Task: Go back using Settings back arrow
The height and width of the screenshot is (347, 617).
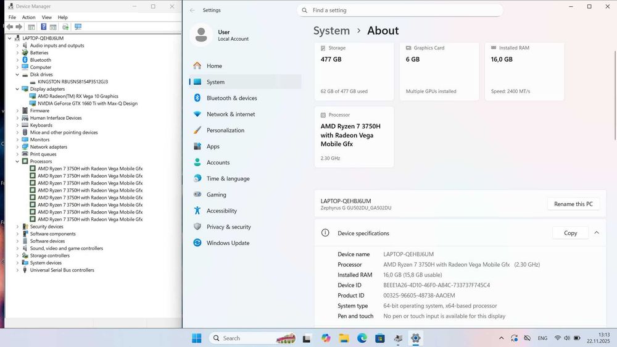Action: click(x=192, y=10)
